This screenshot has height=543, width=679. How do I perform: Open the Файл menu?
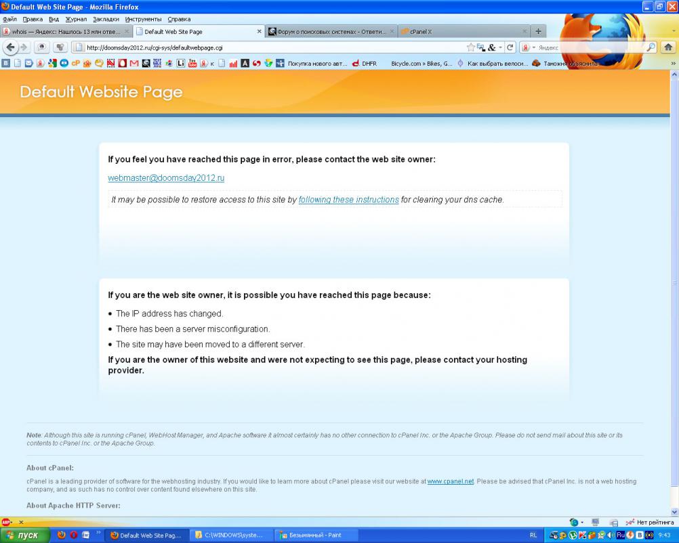point(9,19)
